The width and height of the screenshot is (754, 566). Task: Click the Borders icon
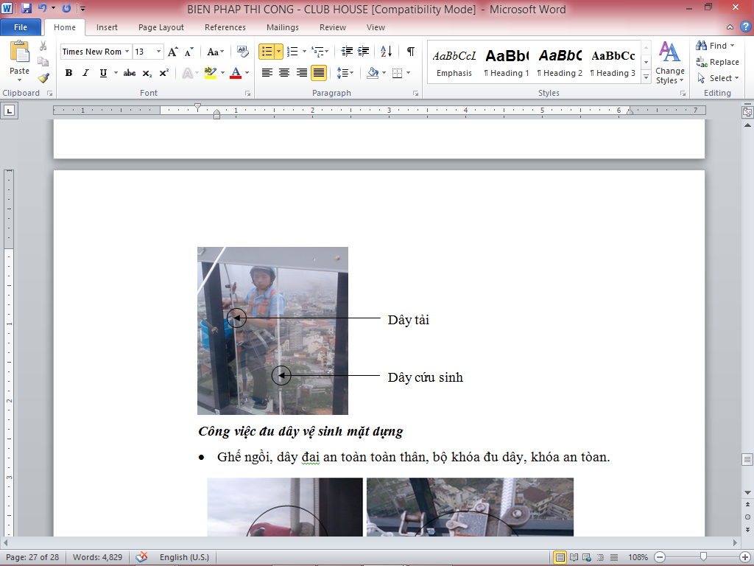click(x=397, y=73)
